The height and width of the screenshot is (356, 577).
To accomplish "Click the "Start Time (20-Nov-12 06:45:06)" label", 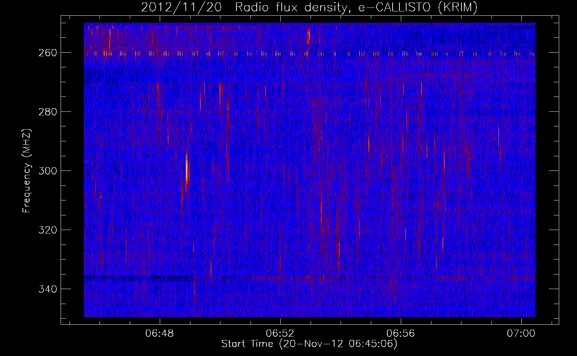I will (x=309, y=344).
